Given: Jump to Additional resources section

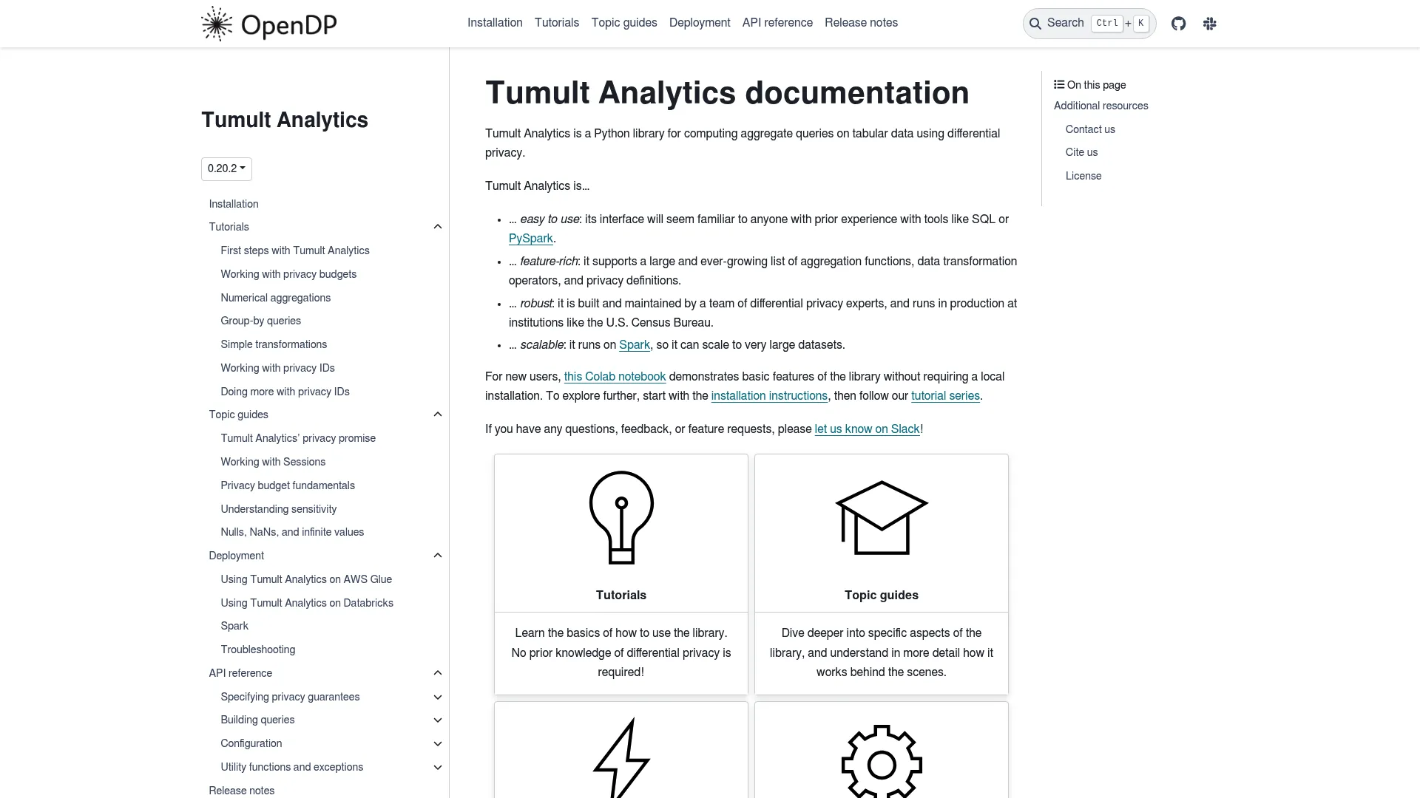Looking at the screenshot, I should (x=1101, y=106).
